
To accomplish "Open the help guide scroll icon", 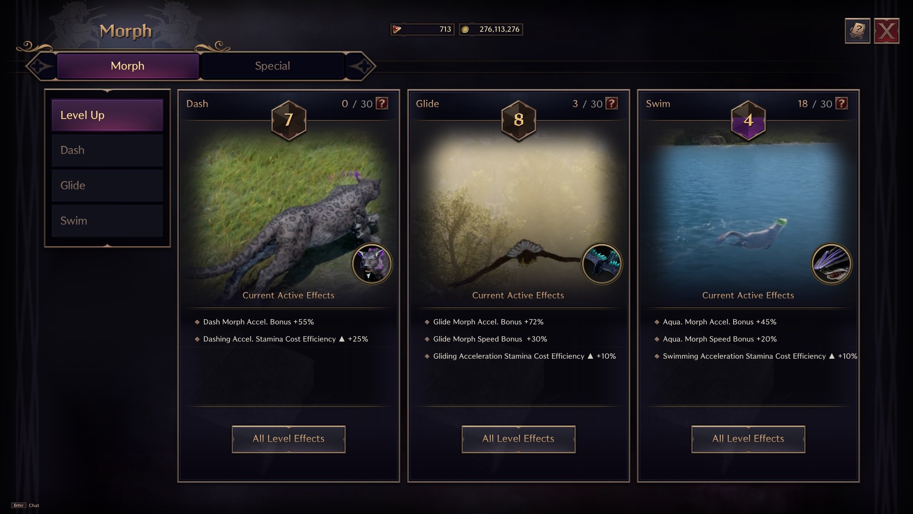I will [858, 31].
